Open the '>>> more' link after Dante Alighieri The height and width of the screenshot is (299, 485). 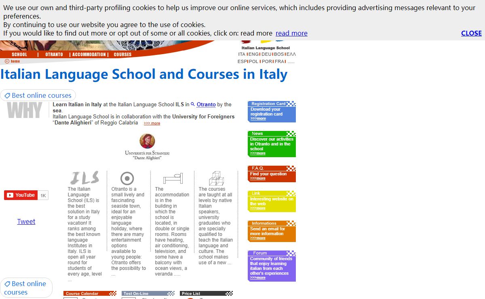pyautogui.click(x=152, y=123)
